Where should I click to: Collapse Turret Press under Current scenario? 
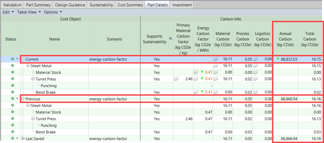point(33,79)
